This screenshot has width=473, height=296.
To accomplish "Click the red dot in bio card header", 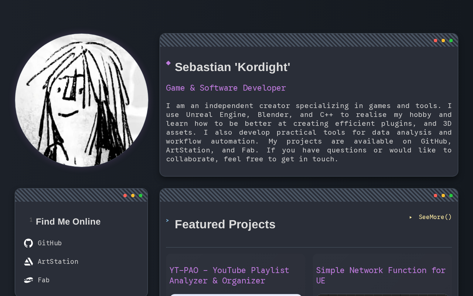I will [x=435, y=40].
